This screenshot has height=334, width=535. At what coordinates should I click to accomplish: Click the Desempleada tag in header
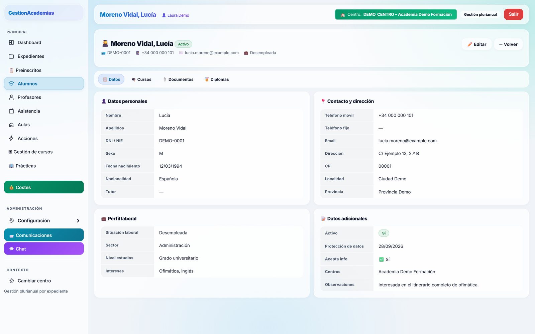click(x=263, y=53)
